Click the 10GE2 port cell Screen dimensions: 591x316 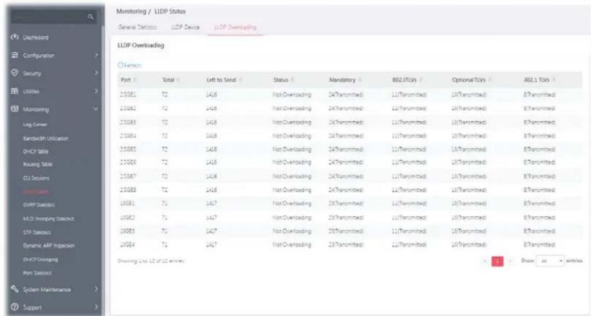pyautogui.click(x=128, y=217)
